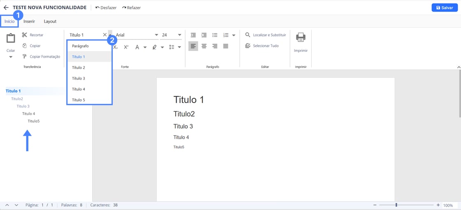This screenshot has width=461, height=210.
Task: Click the font color A icon
Action: [x=137, y=47]
